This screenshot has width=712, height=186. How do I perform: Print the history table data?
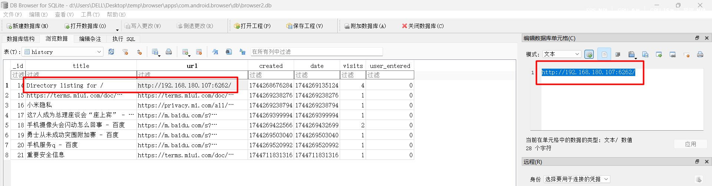(x=169, y=52)
